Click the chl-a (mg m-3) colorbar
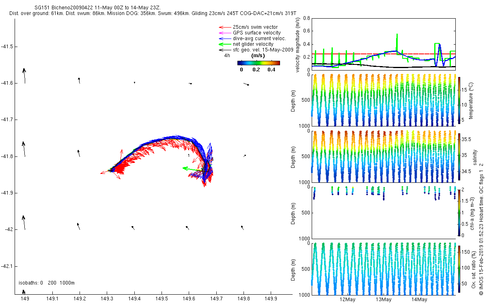The width and height of the screenshot is (487, 304). 459,212
